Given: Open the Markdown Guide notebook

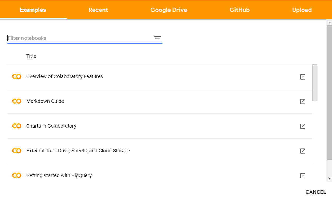Looking at the screenshot, I should pyautogui.click(x=45, y=101).
